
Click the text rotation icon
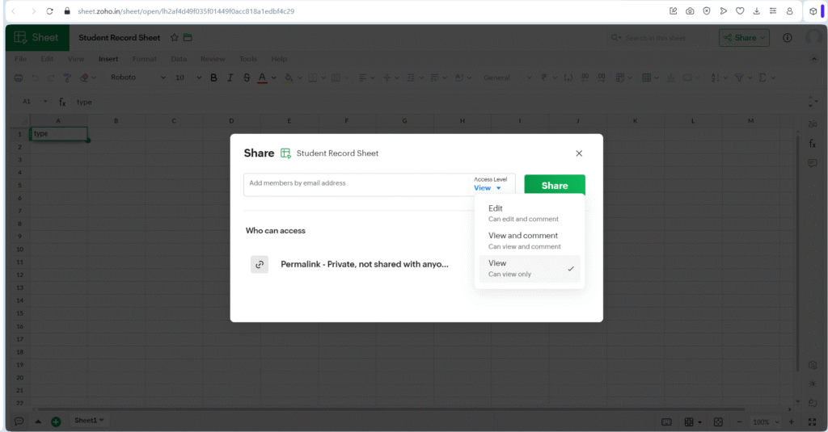(x=459, y=78)
